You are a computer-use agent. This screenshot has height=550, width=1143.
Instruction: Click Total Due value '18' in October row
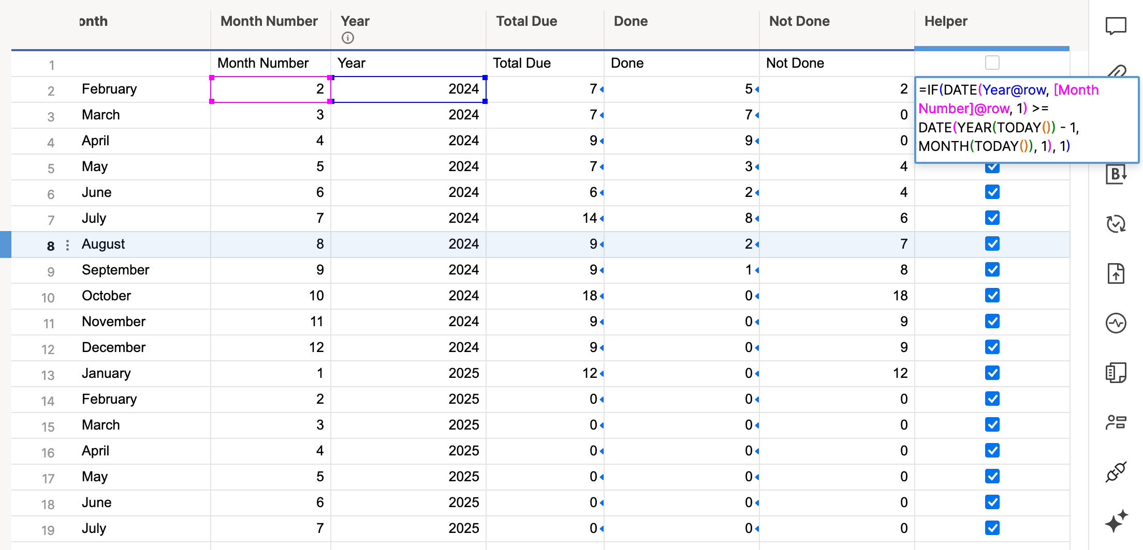pyautogui.click(x=590, y=296)
